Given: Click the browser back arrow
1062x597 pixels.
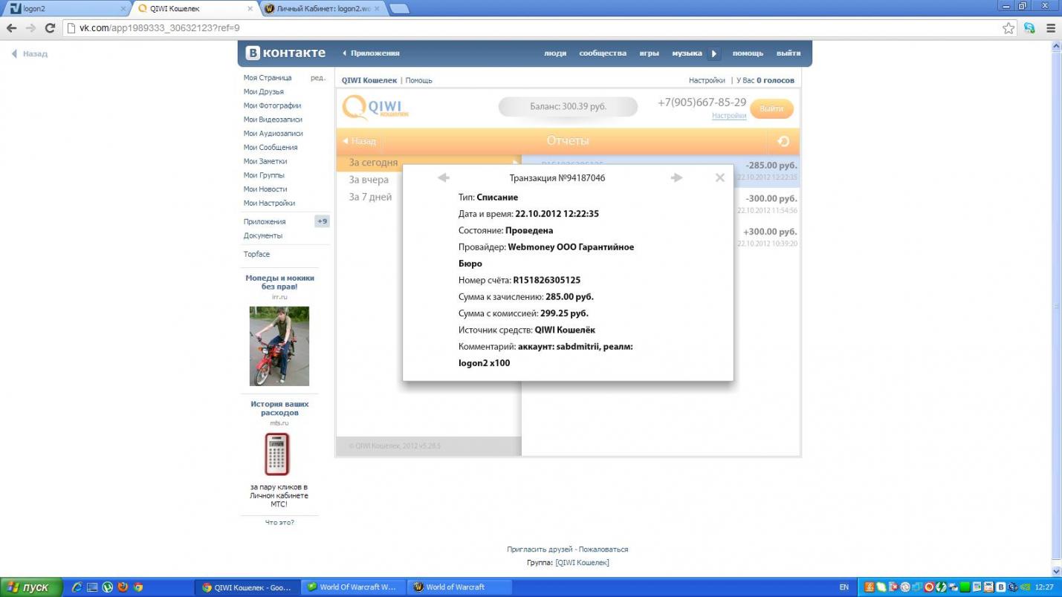Looking at the screenshot, I should tap(11, 28).
